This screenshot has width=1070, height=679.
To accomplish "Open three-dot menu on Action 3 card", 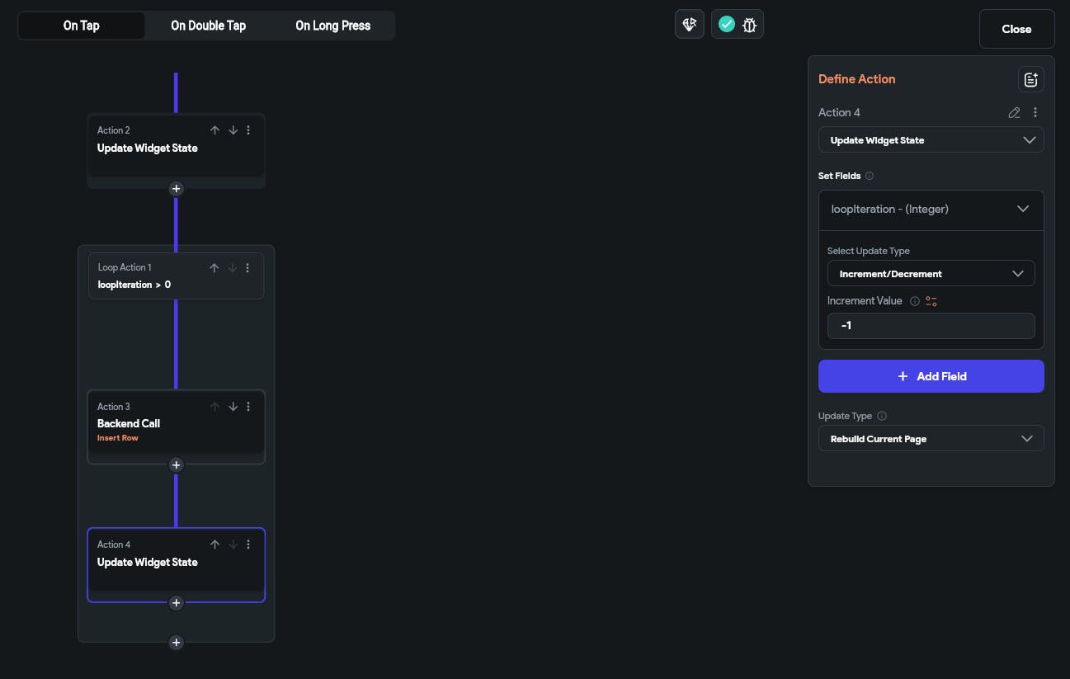I will click(248, 407).
